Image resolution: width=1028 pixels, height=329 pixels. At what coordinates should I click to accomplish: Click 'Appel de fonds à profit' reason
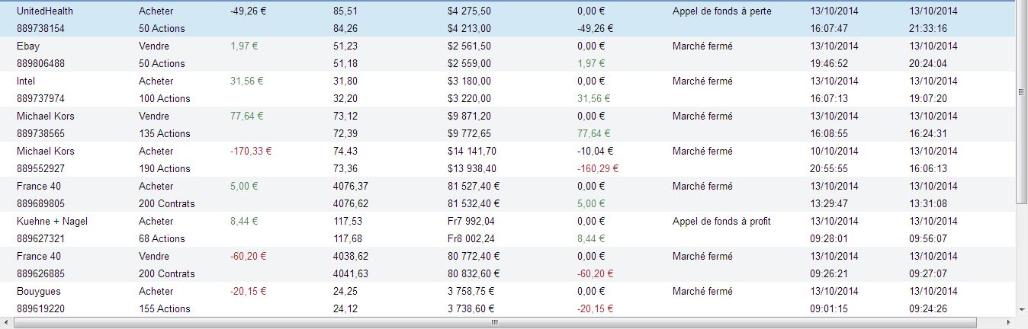point(721,222)
